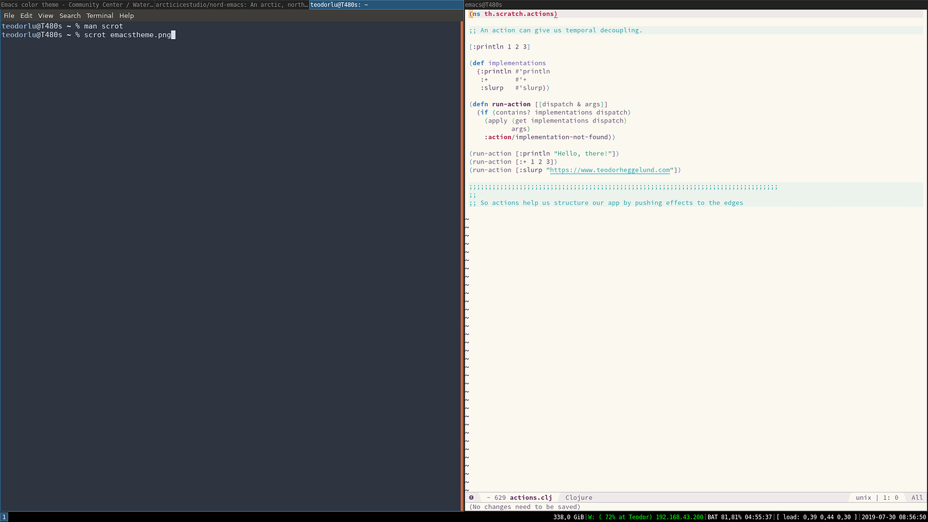Click the 'def implementations' line
Image resolution: width=928 pixels, height=522 pixels.
[508, 63]
